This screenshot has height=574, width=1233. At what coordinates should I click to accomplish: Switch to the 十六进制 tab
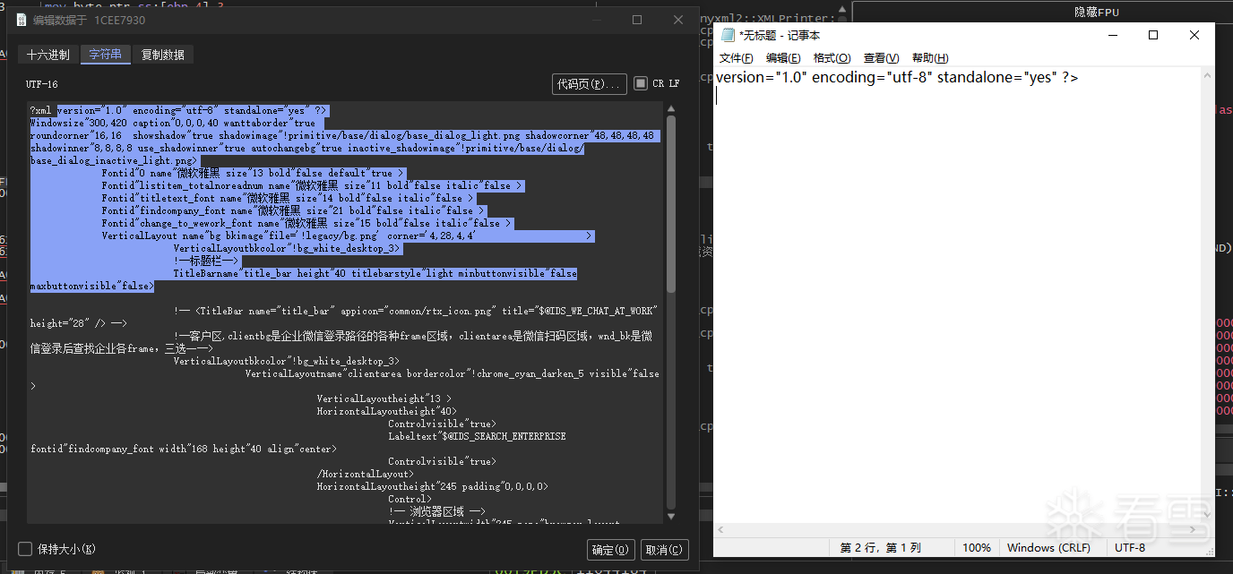48,55
